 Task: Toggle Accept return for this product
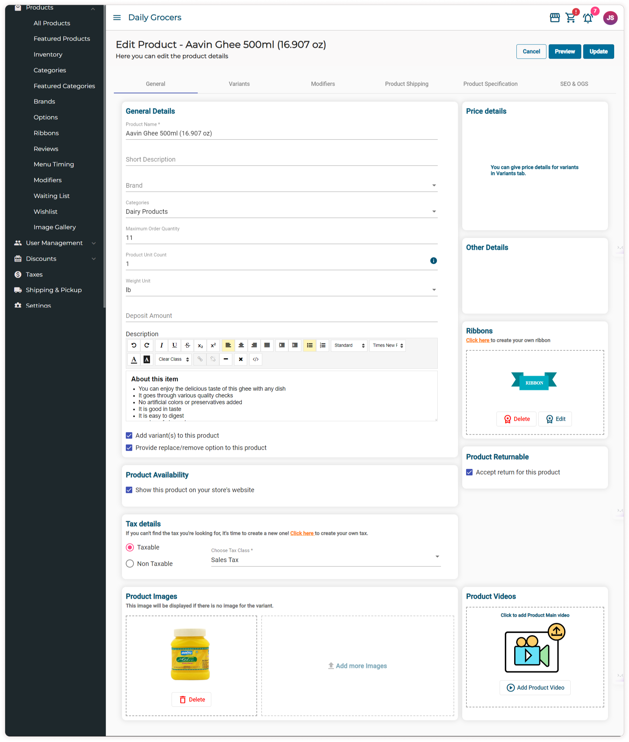[x=469, y=472]
